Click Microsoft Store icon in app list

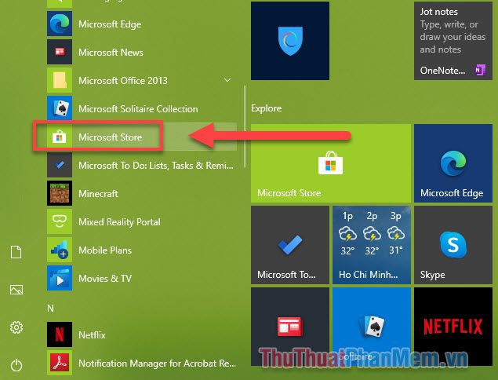[x=60, y=137]
